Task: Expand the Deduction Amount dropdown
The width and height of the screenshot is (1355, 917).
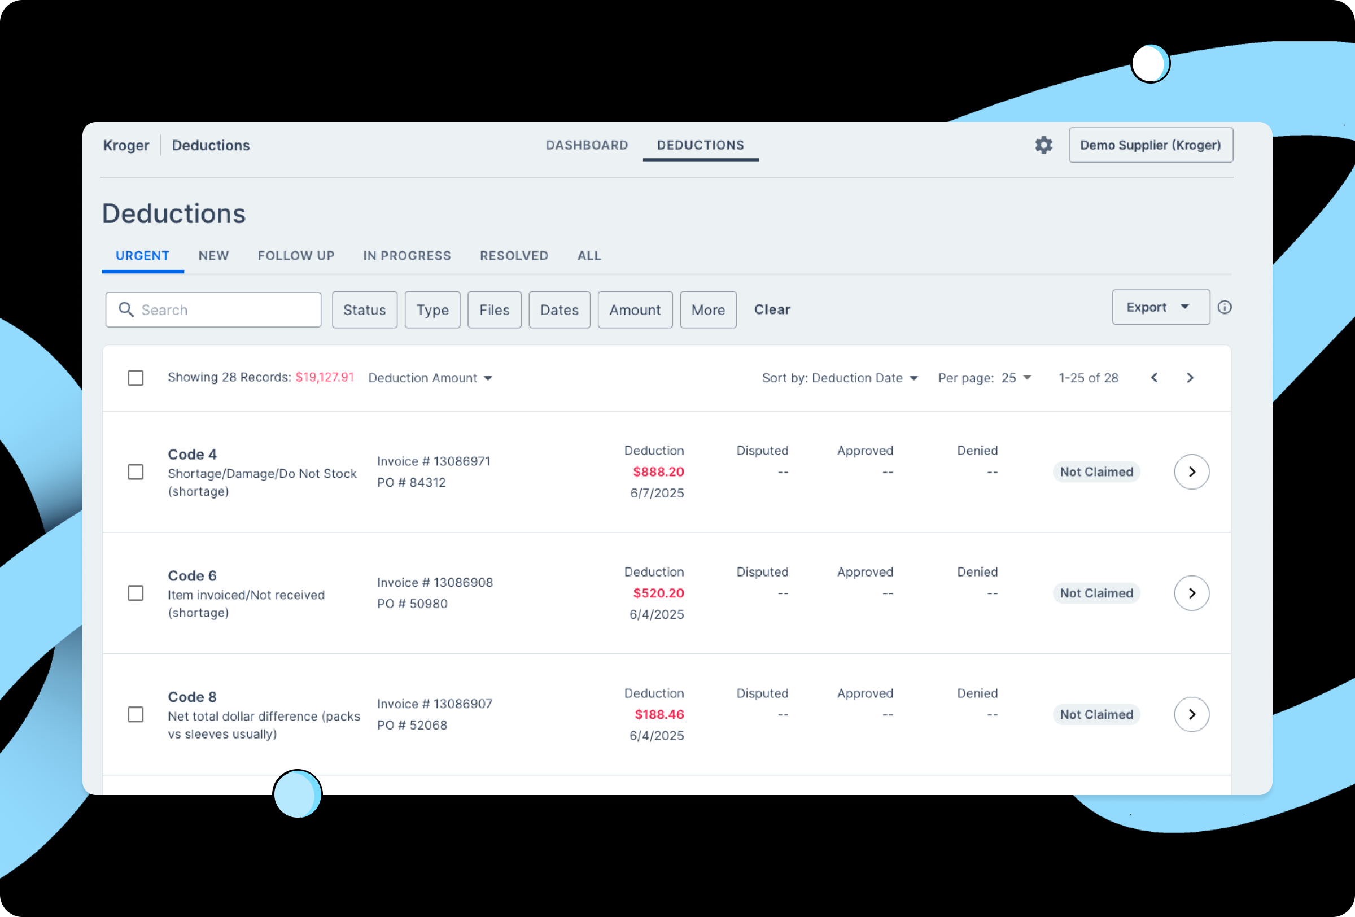Action: 430,378
